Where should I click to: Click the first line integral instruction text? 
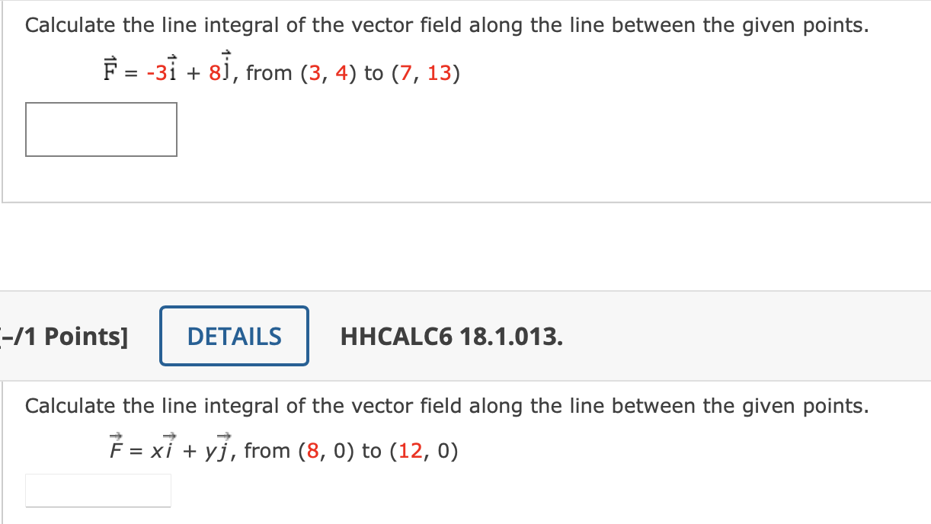point(446,24)
